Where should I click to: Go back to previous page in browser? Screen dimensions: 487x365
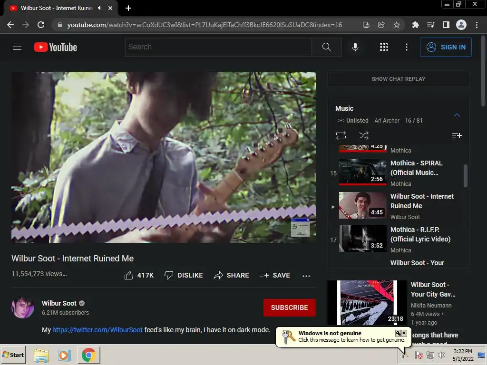pos(10,25)
